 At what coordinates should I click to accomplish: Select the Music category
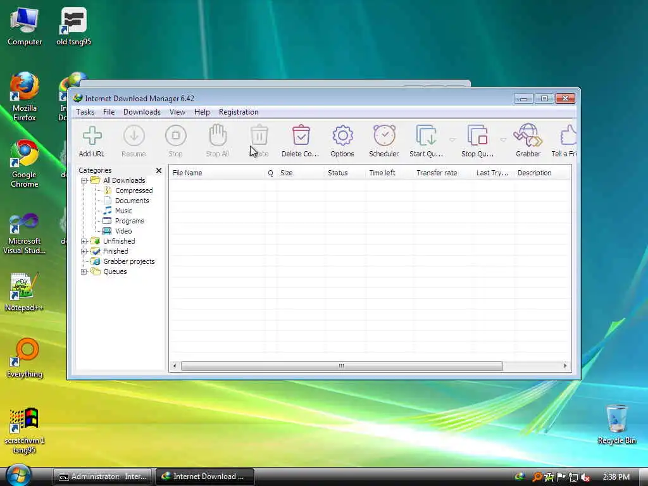click(123, 211)
